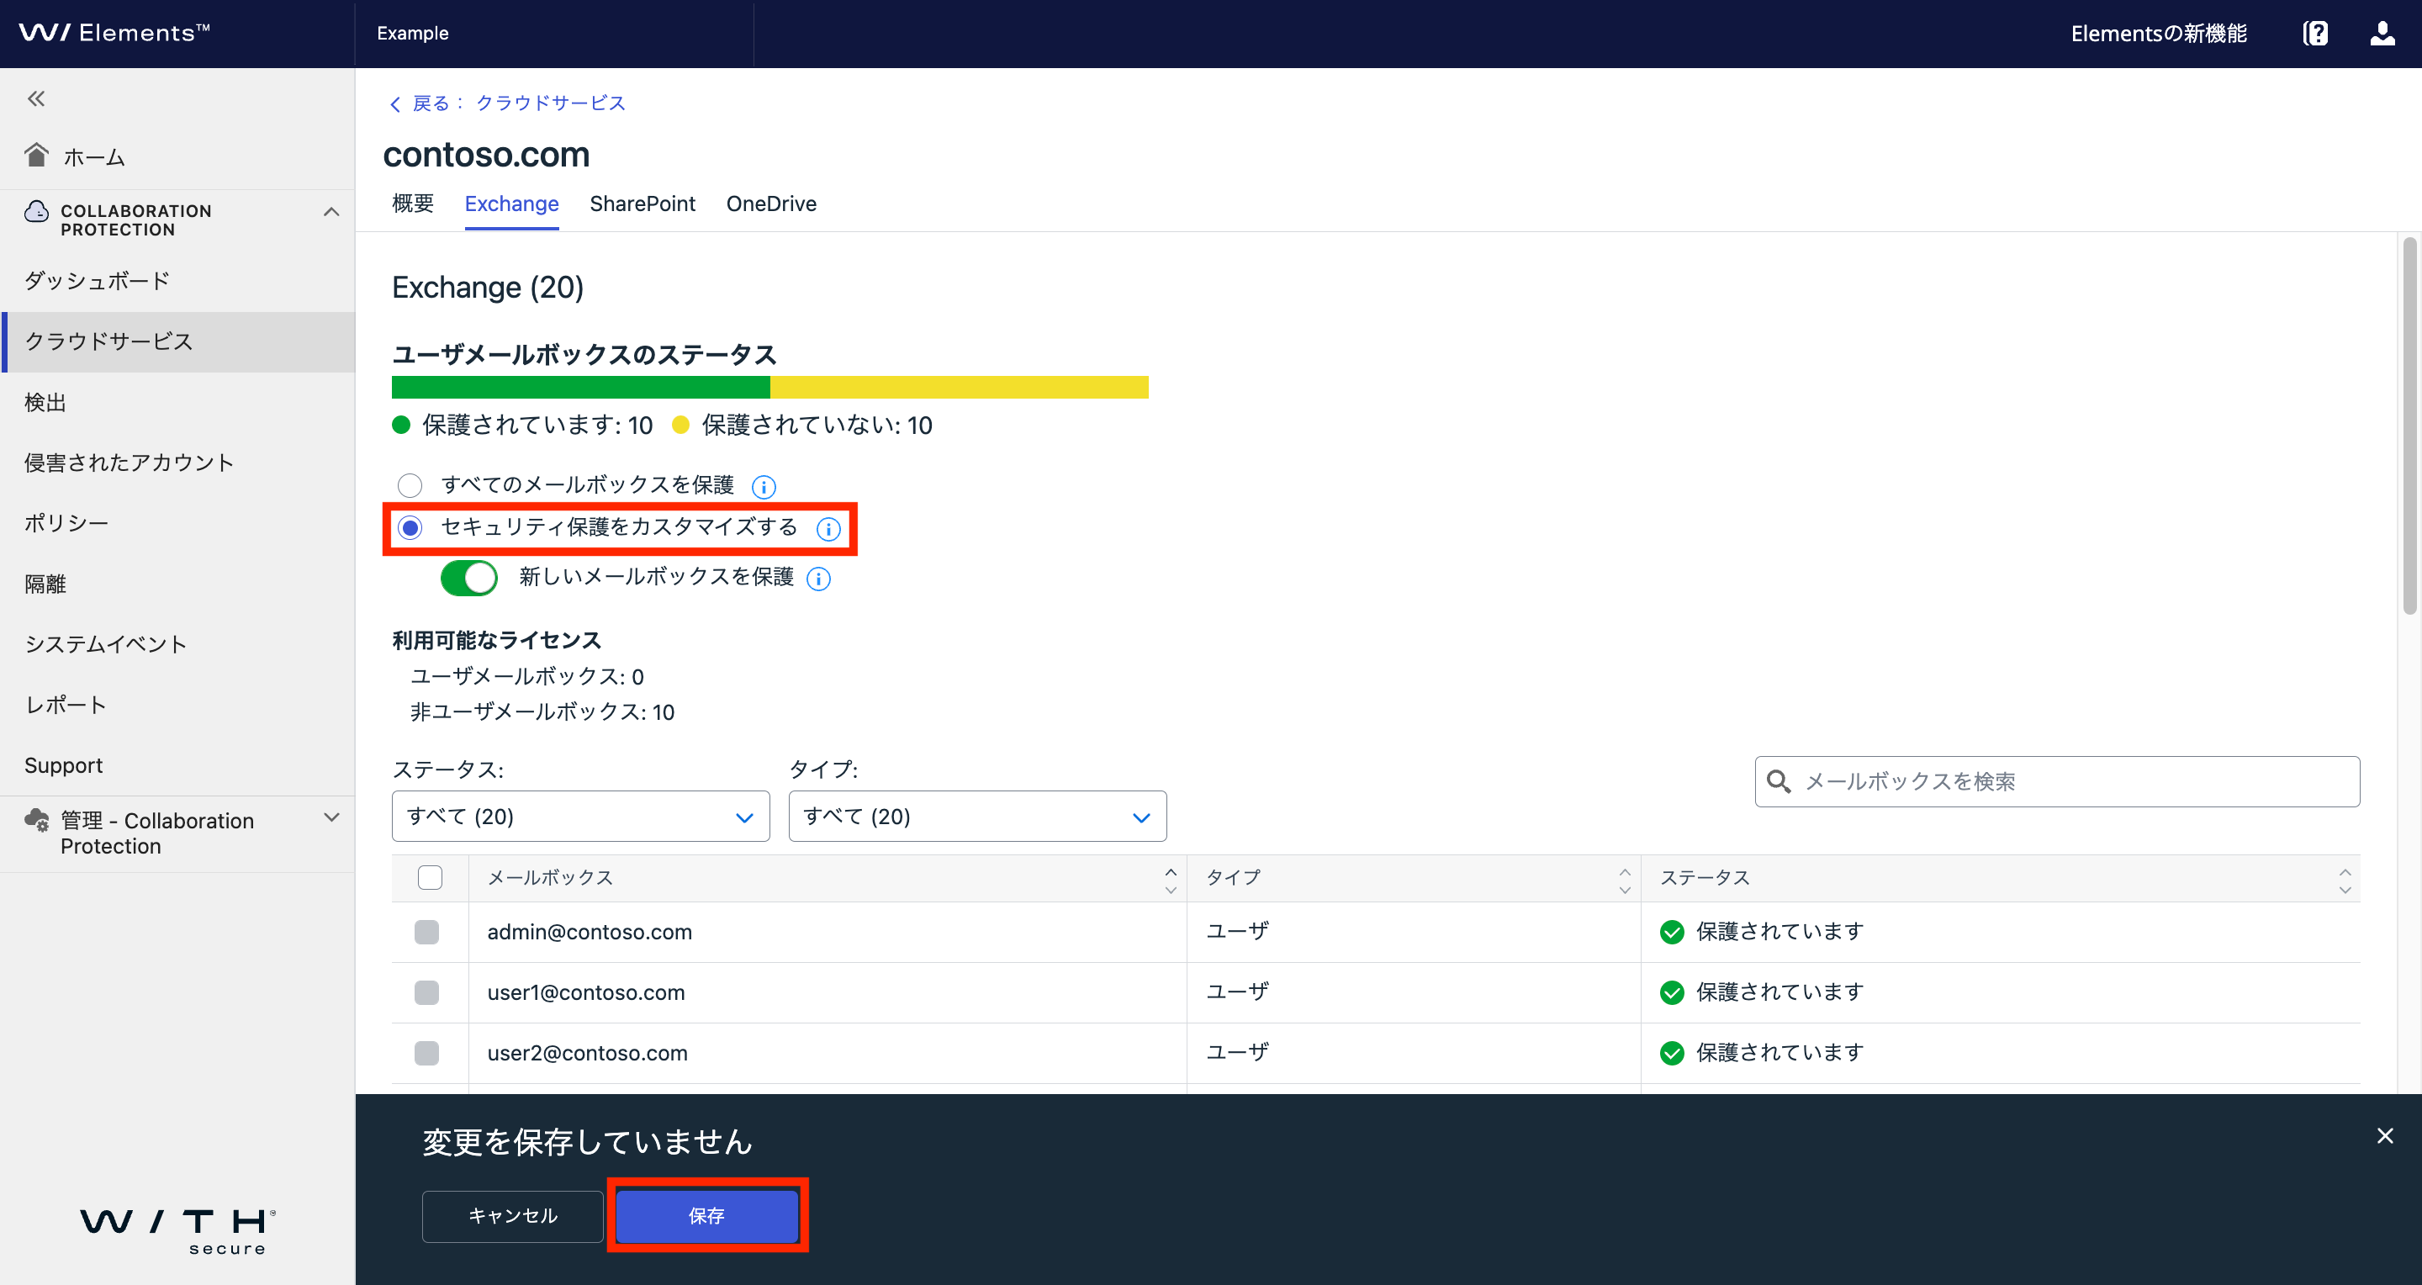Open 検出 in the sidebar
This screenshot has width=2422, height=1285.
(x=177, y=402)
